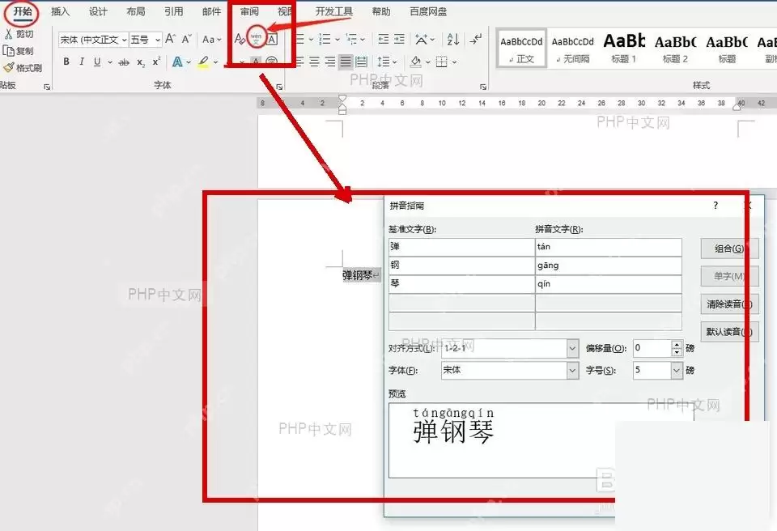Image resolution: width=777 pixels, height=531 pixels.
Task: Open the font group dialog launcher
Action: coord(279,87)
